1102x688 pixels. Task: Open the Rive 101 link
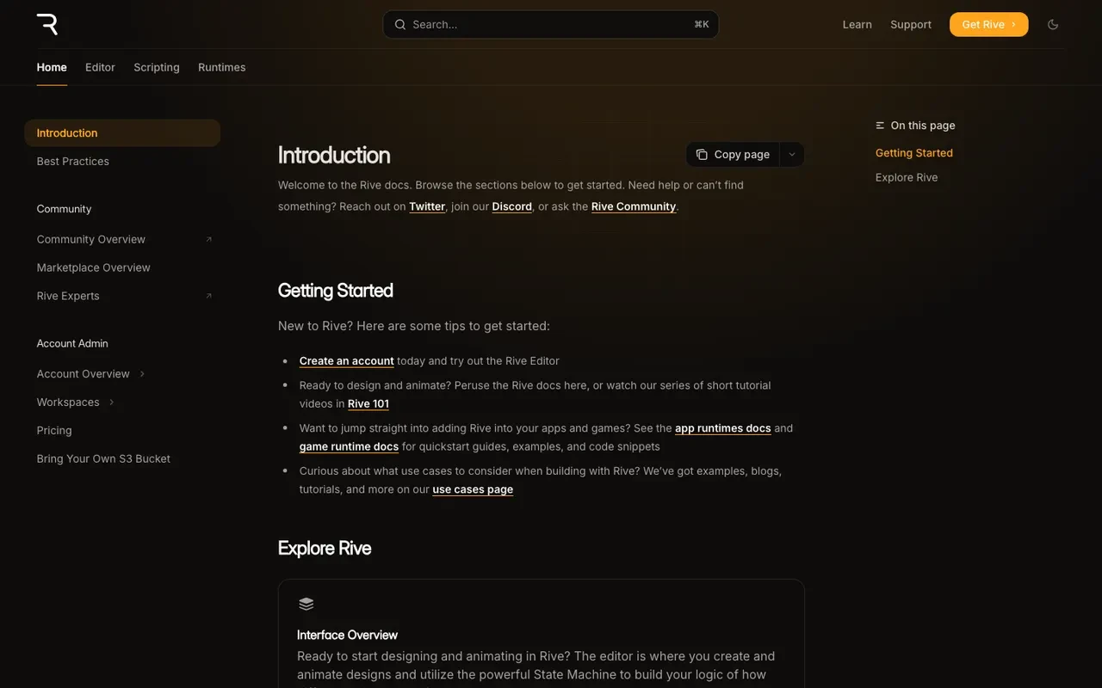[x=368, y=404]
